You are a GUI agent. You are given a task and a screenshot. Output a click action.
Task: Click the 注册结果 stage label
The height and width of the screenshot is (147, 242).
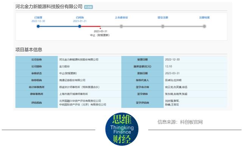point(204,17)
